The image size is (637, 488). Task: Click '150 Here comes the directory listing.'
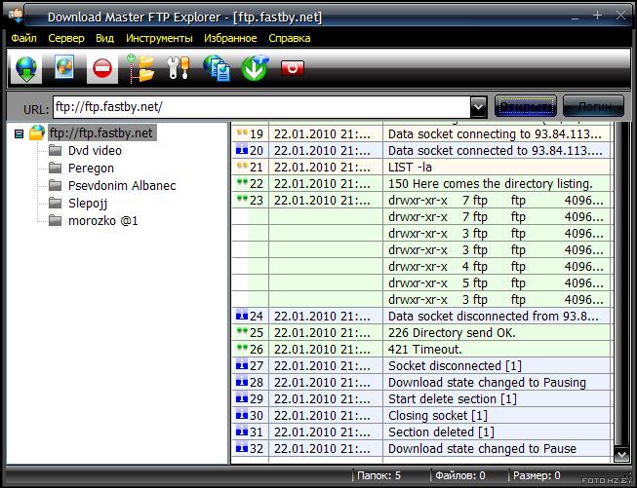pos(491,183)
